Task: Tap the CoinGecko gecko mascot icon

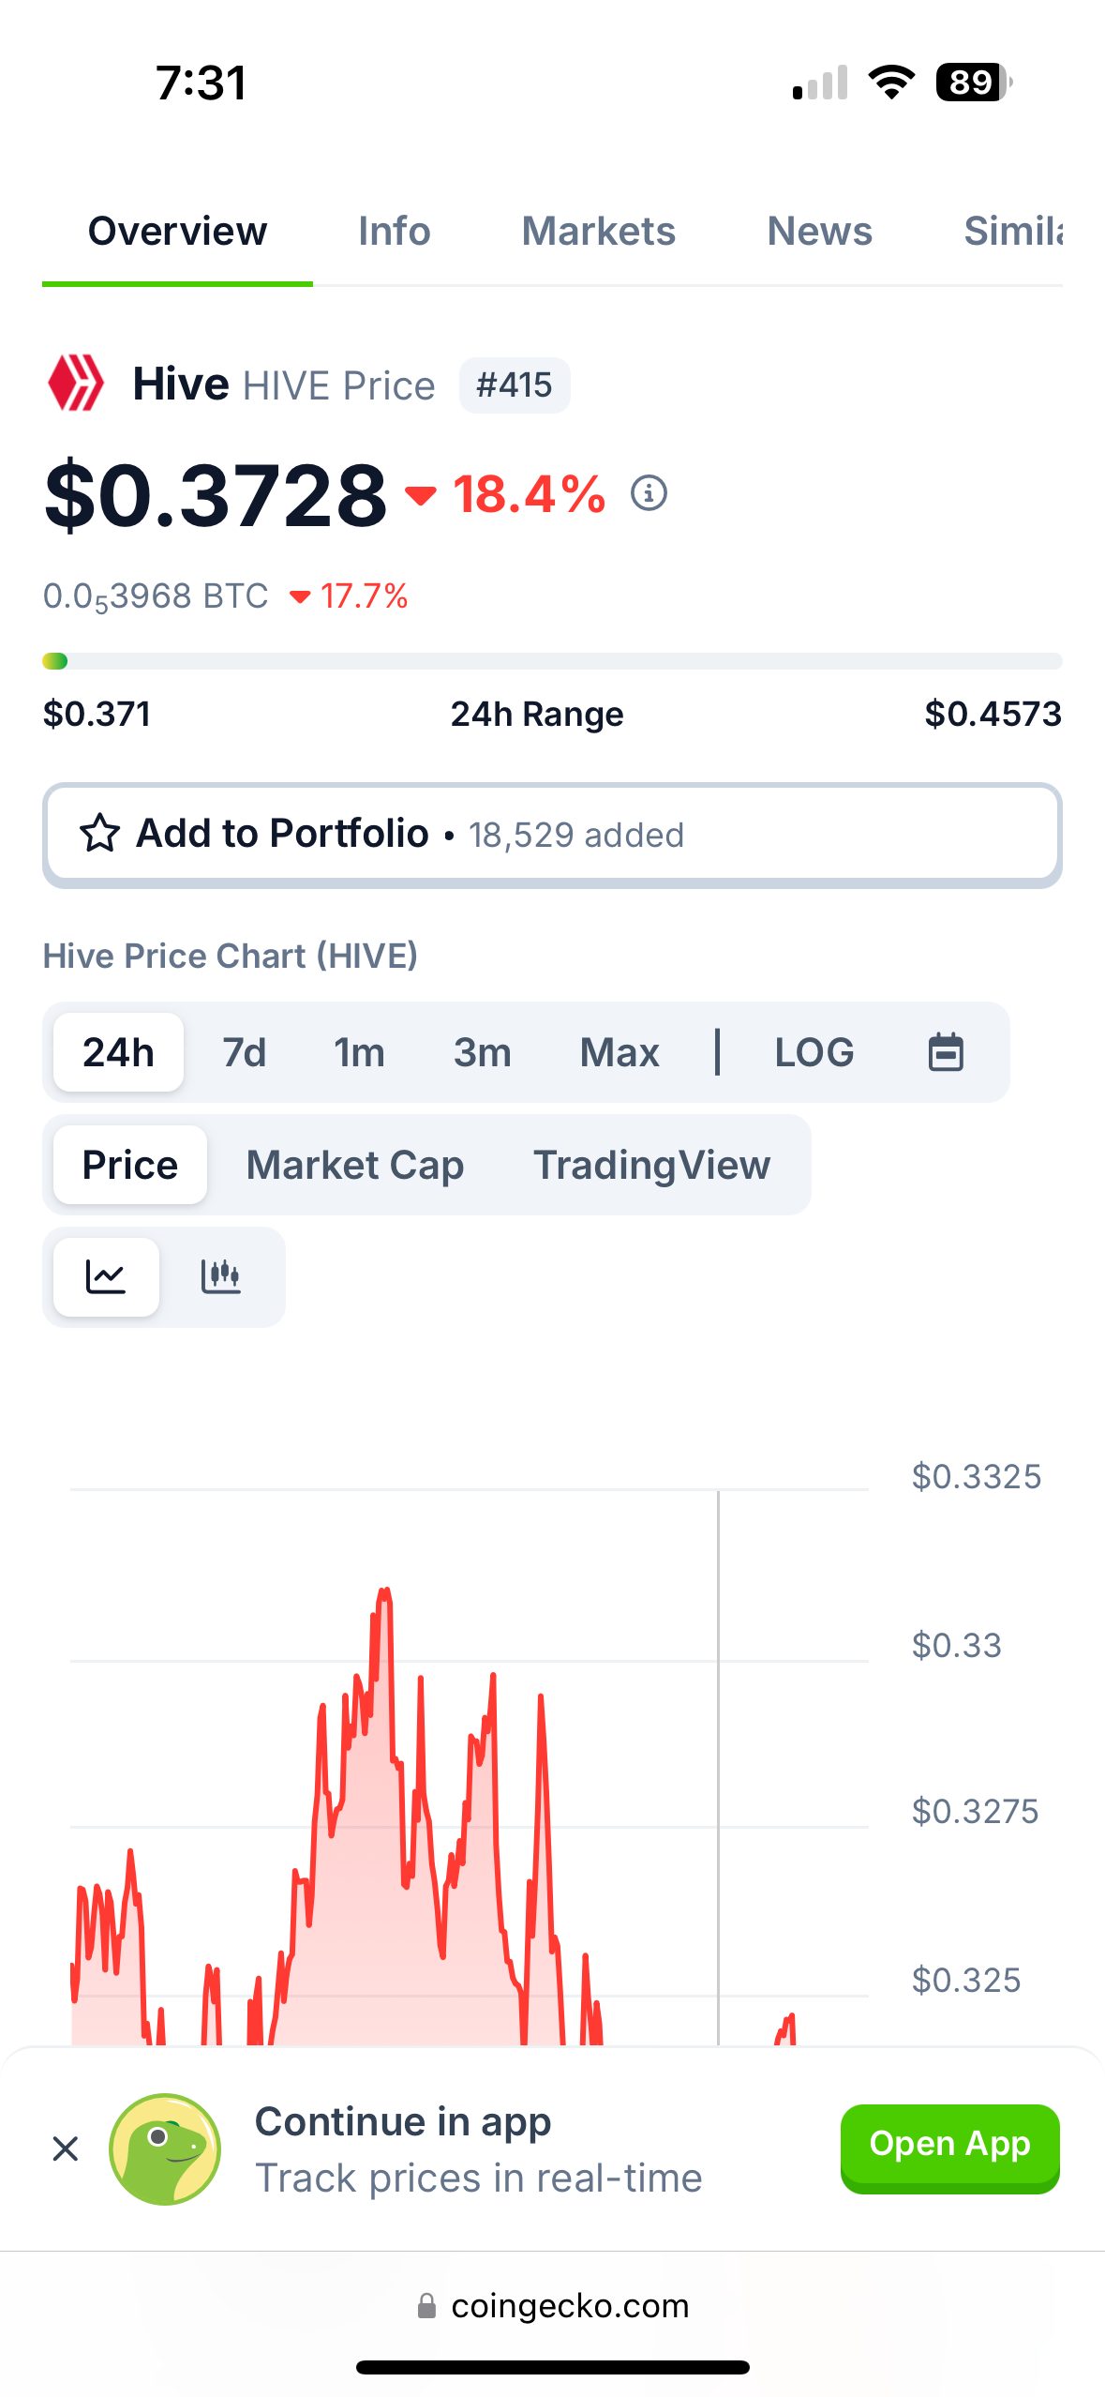Action: tap(165, 2148)
